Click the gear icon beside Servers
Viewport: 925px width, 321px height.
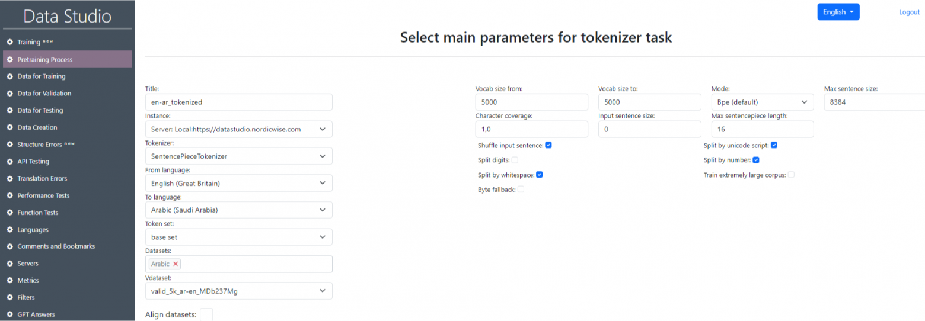coord(9,264)
